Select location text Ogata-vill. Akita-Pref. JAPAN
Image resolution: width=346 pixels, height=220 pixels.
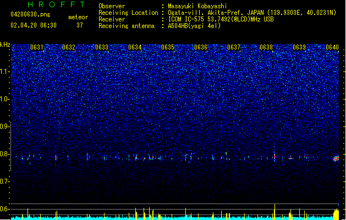(x=216, y=13)
